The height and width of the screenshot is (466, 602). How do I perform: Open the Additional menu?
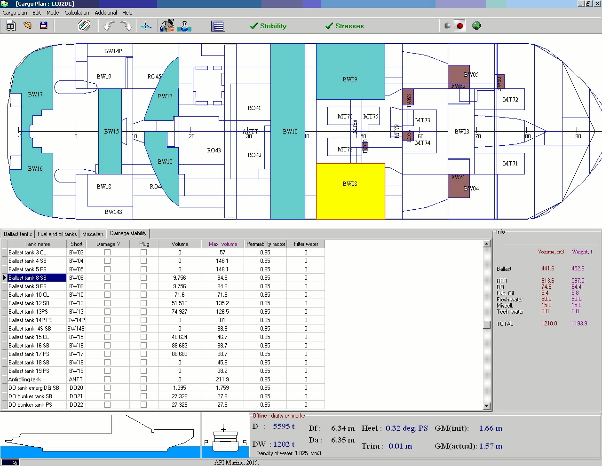pyautogui.click(x=106, y=13)
